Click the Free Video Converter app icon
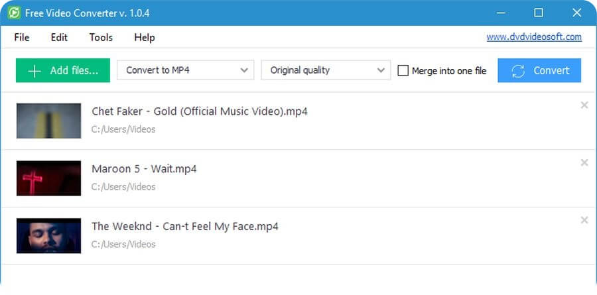 14,13
